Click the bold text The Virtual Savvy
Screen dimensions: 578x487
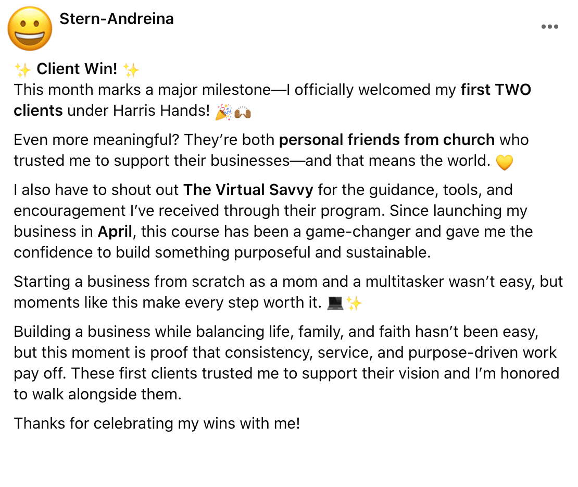248,190
